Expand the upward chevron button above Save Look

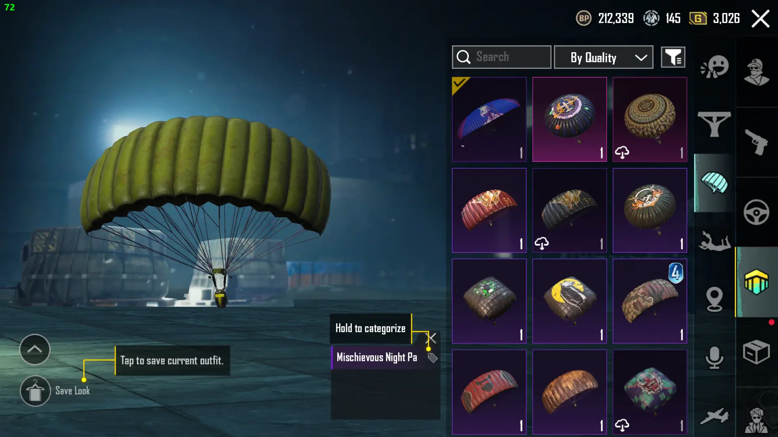coord(35,349)
